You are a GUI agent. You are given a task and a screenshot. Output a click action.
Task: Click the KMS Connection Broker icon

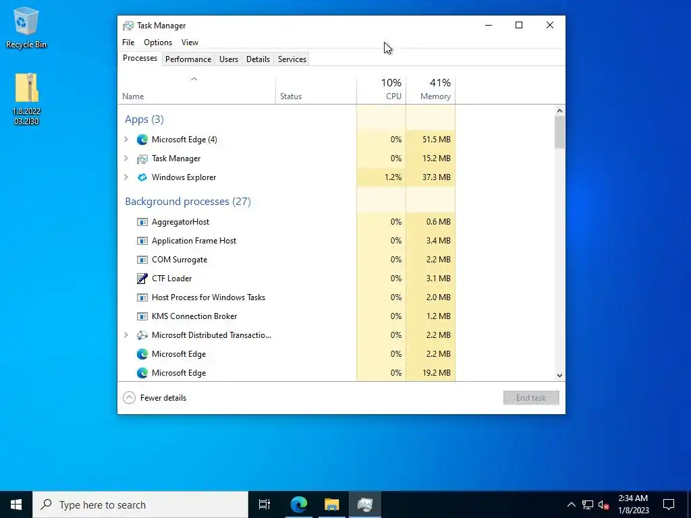142,316
